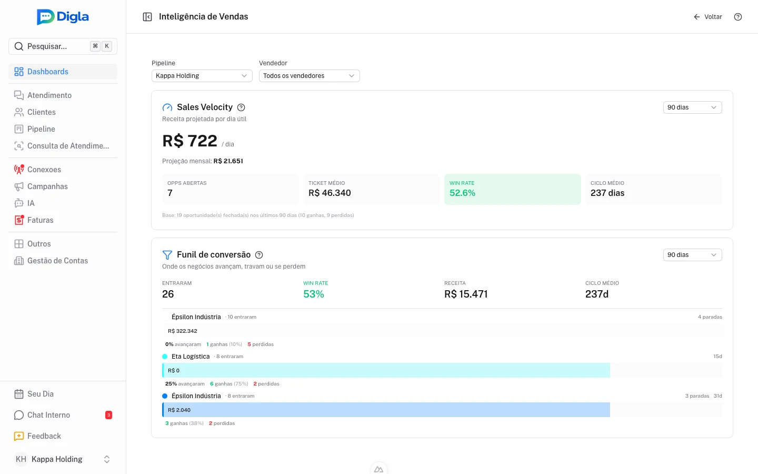The height and width of the screenshot is (474, 758).
Task: Click the floating logo button at page bottom
Action: [379, 468]
